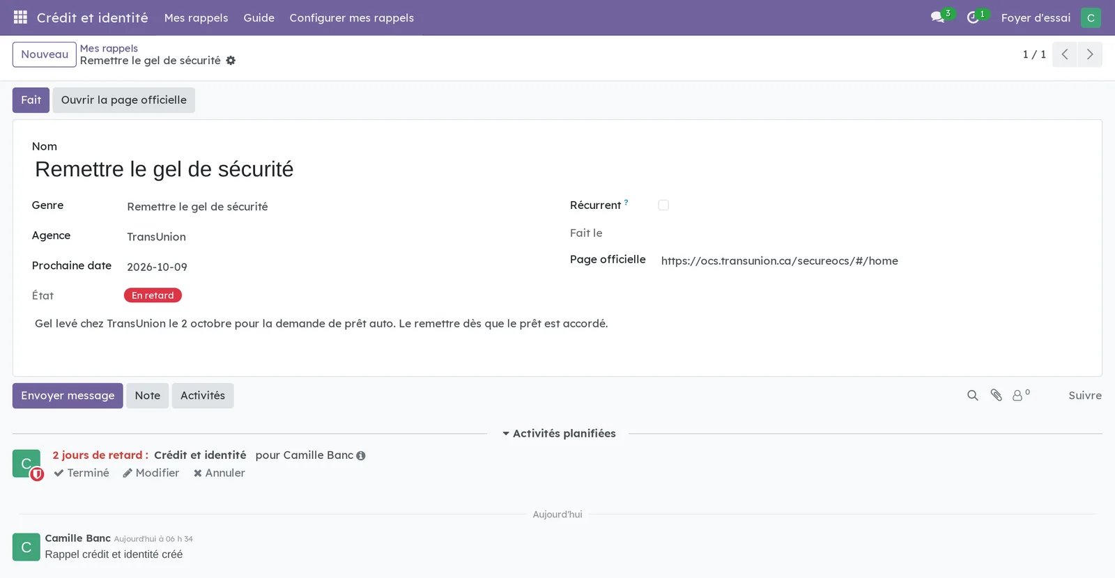Click the Crédit et identité app title
This screenshot has height=578, width=1115.
pyautogui.click(x=93, y=17)
